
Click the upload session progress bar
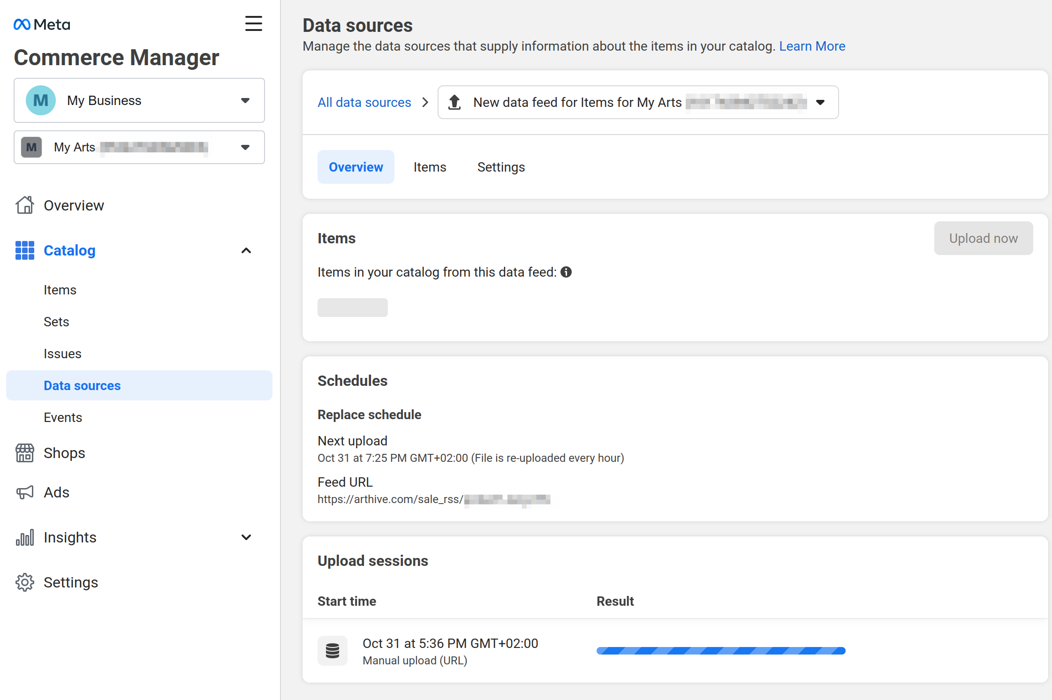click(721, 651)
